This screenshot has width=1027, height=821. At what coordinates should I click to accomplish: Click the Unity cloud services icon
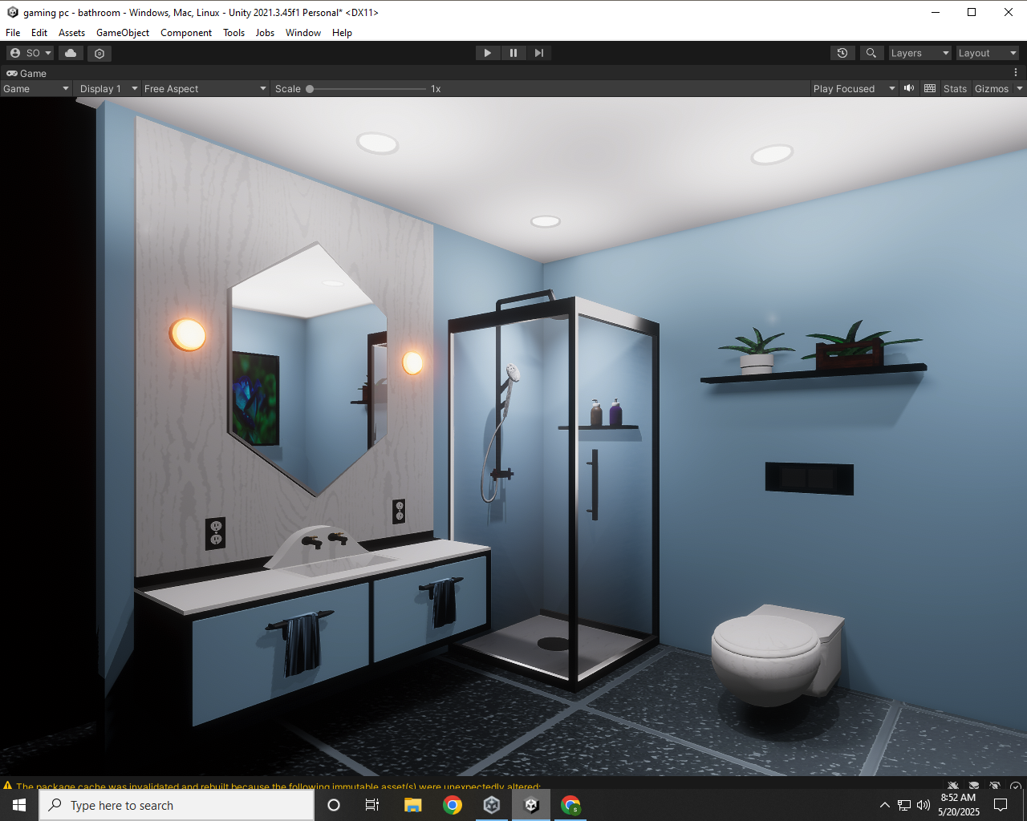click(x=70, y=52)
